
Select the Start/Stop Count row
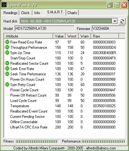tap(64, 58)
